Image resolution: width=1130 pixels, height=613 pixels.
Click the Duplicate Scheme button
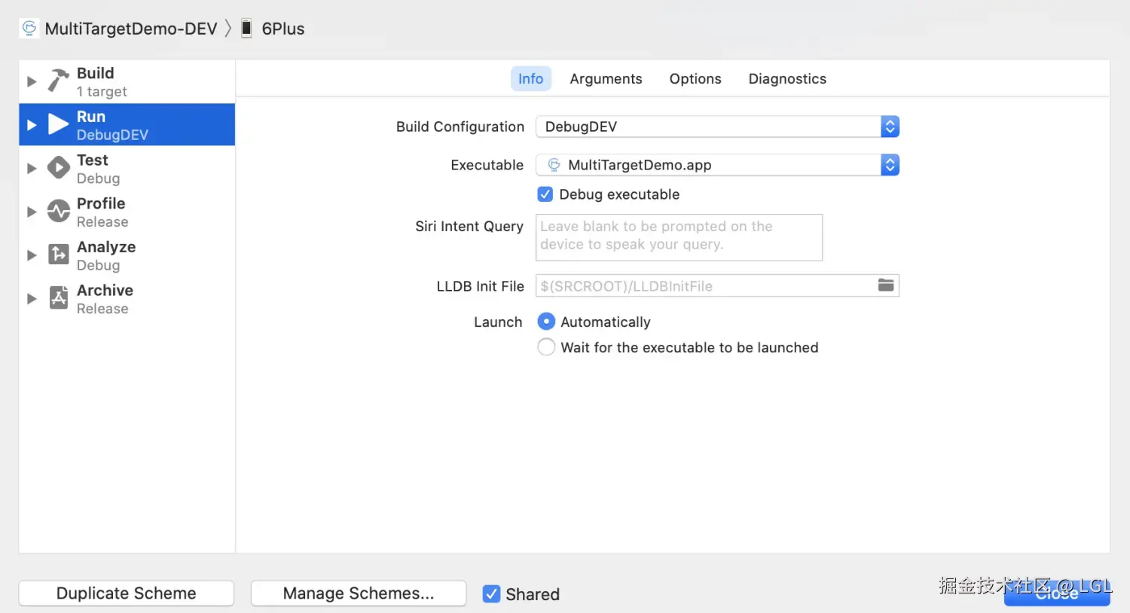click(127, 593)
